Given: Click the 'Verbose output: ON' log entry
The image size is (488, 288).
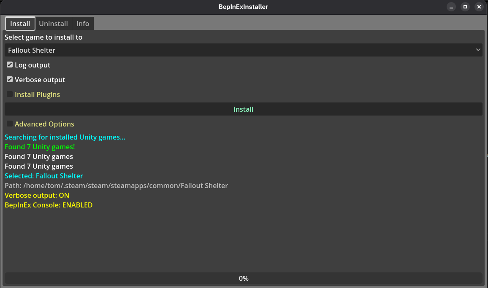Looking at the screenshot, I should [x=37, y=195].
